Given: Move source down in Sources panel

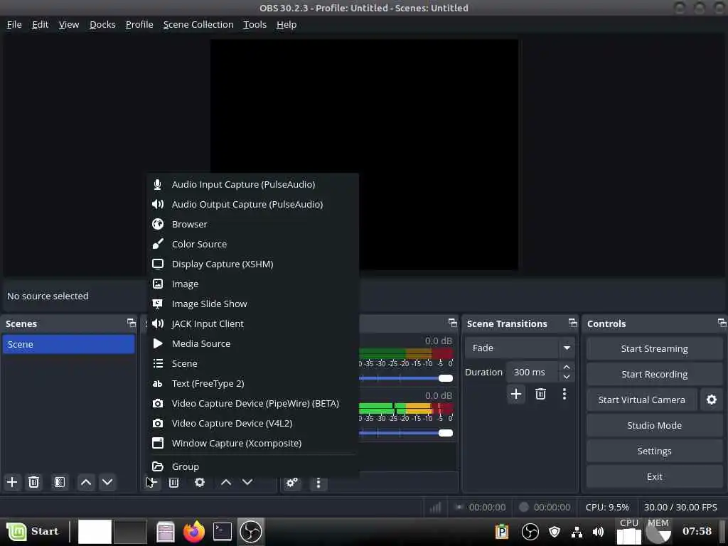Looking at the screenshot, I should (x=247, y=483).
